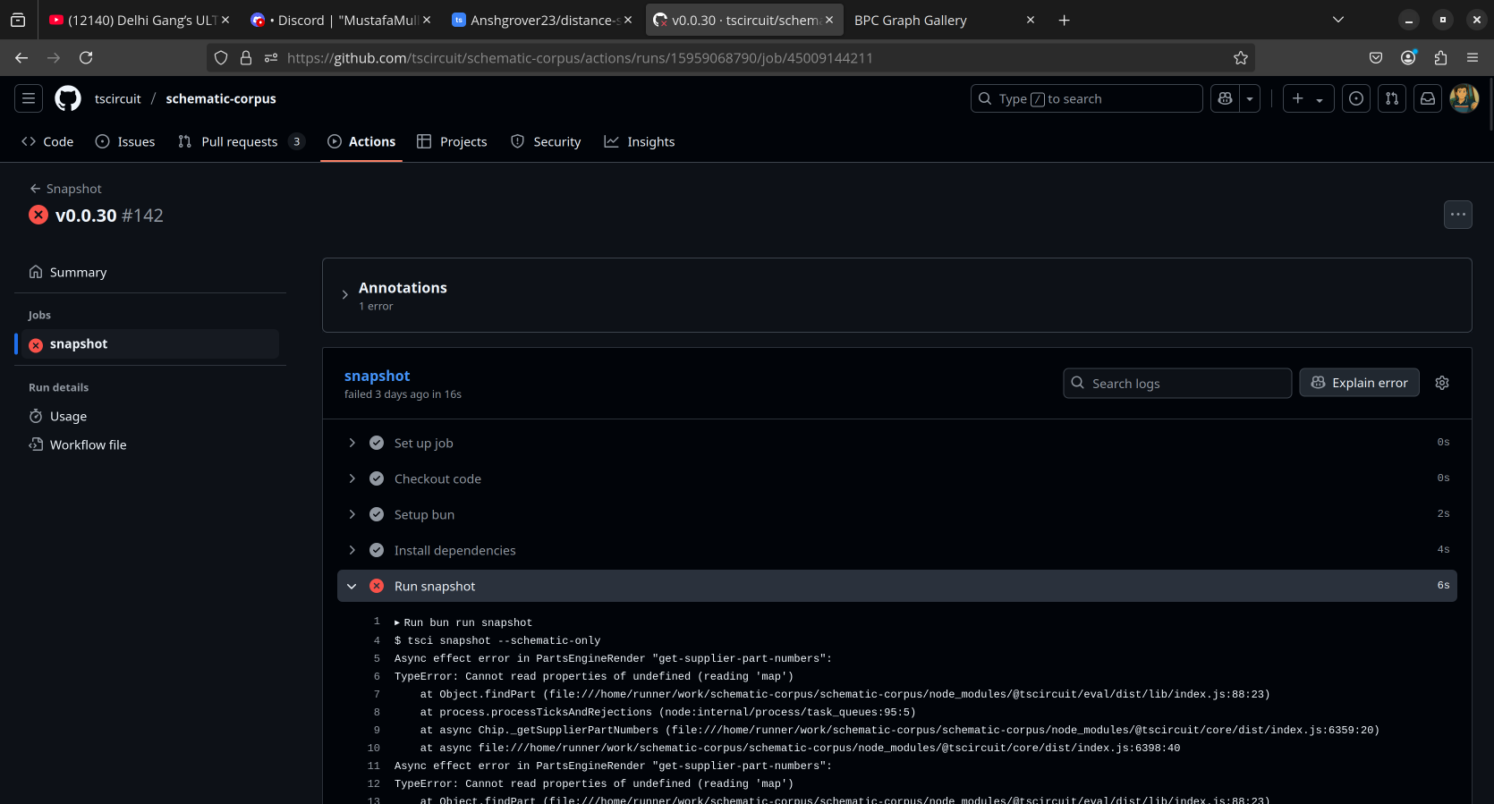Open the Workflow file link
This screenshot has width=1494, height=804.
88,444
